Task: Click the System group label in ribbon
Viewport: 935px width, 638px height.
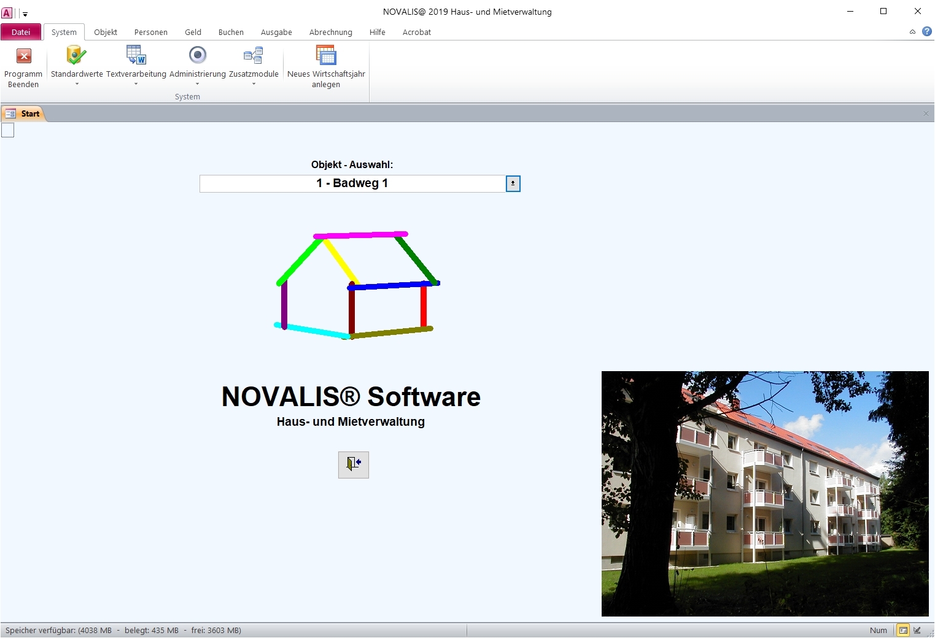Action: point(187,96)
